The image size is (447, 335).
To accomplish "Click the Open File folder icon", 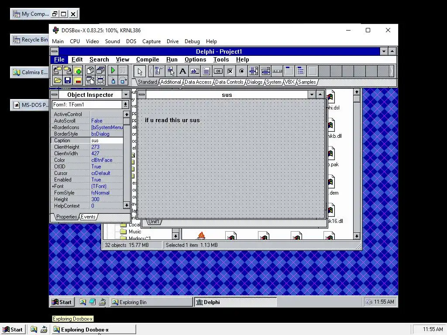I will [57, 80].
